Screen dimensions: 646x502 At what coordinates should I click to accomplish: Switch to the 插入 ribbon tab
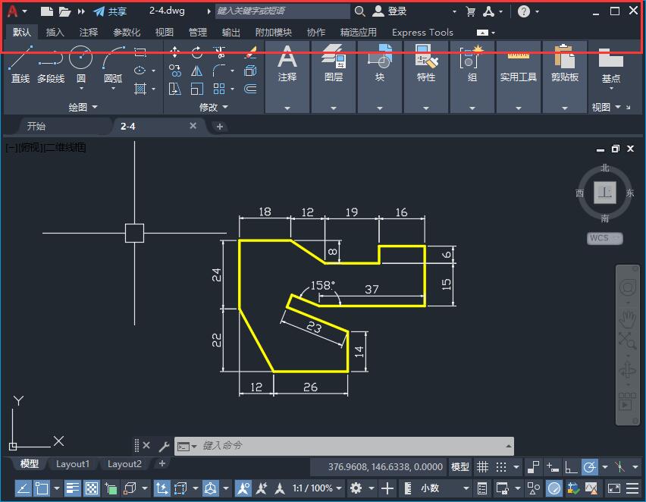click(x=54, y=32)
